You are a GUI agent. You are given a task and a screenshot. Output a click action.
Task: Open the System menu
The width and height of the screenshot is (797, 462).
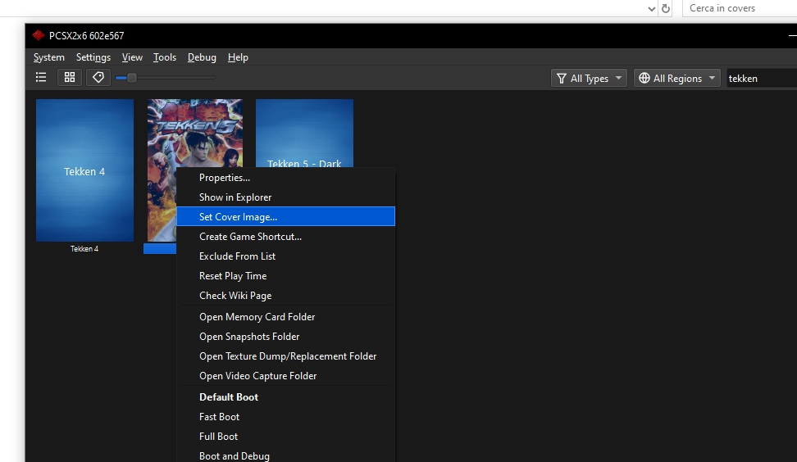(49, 57)
